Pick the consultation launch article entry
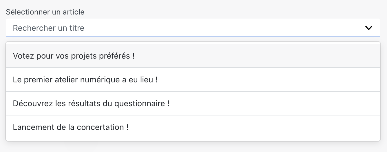 click(x=71, y=127)
